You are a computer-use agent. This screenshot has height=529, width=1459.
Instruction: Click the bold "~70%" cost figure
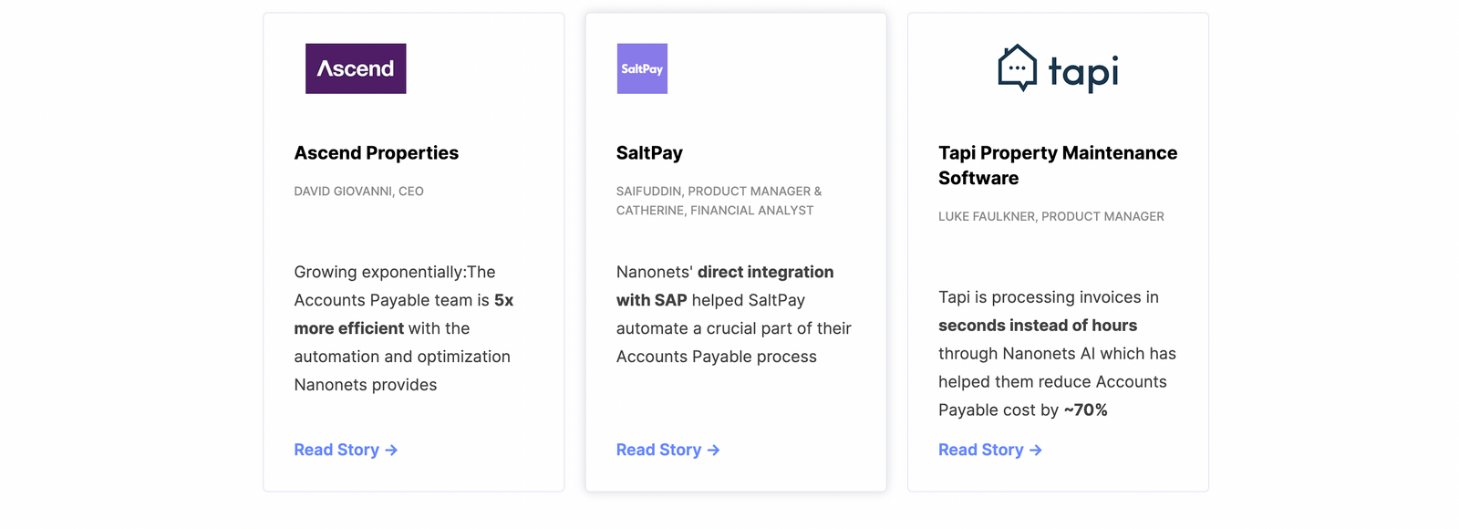[x=1085, y=410]
